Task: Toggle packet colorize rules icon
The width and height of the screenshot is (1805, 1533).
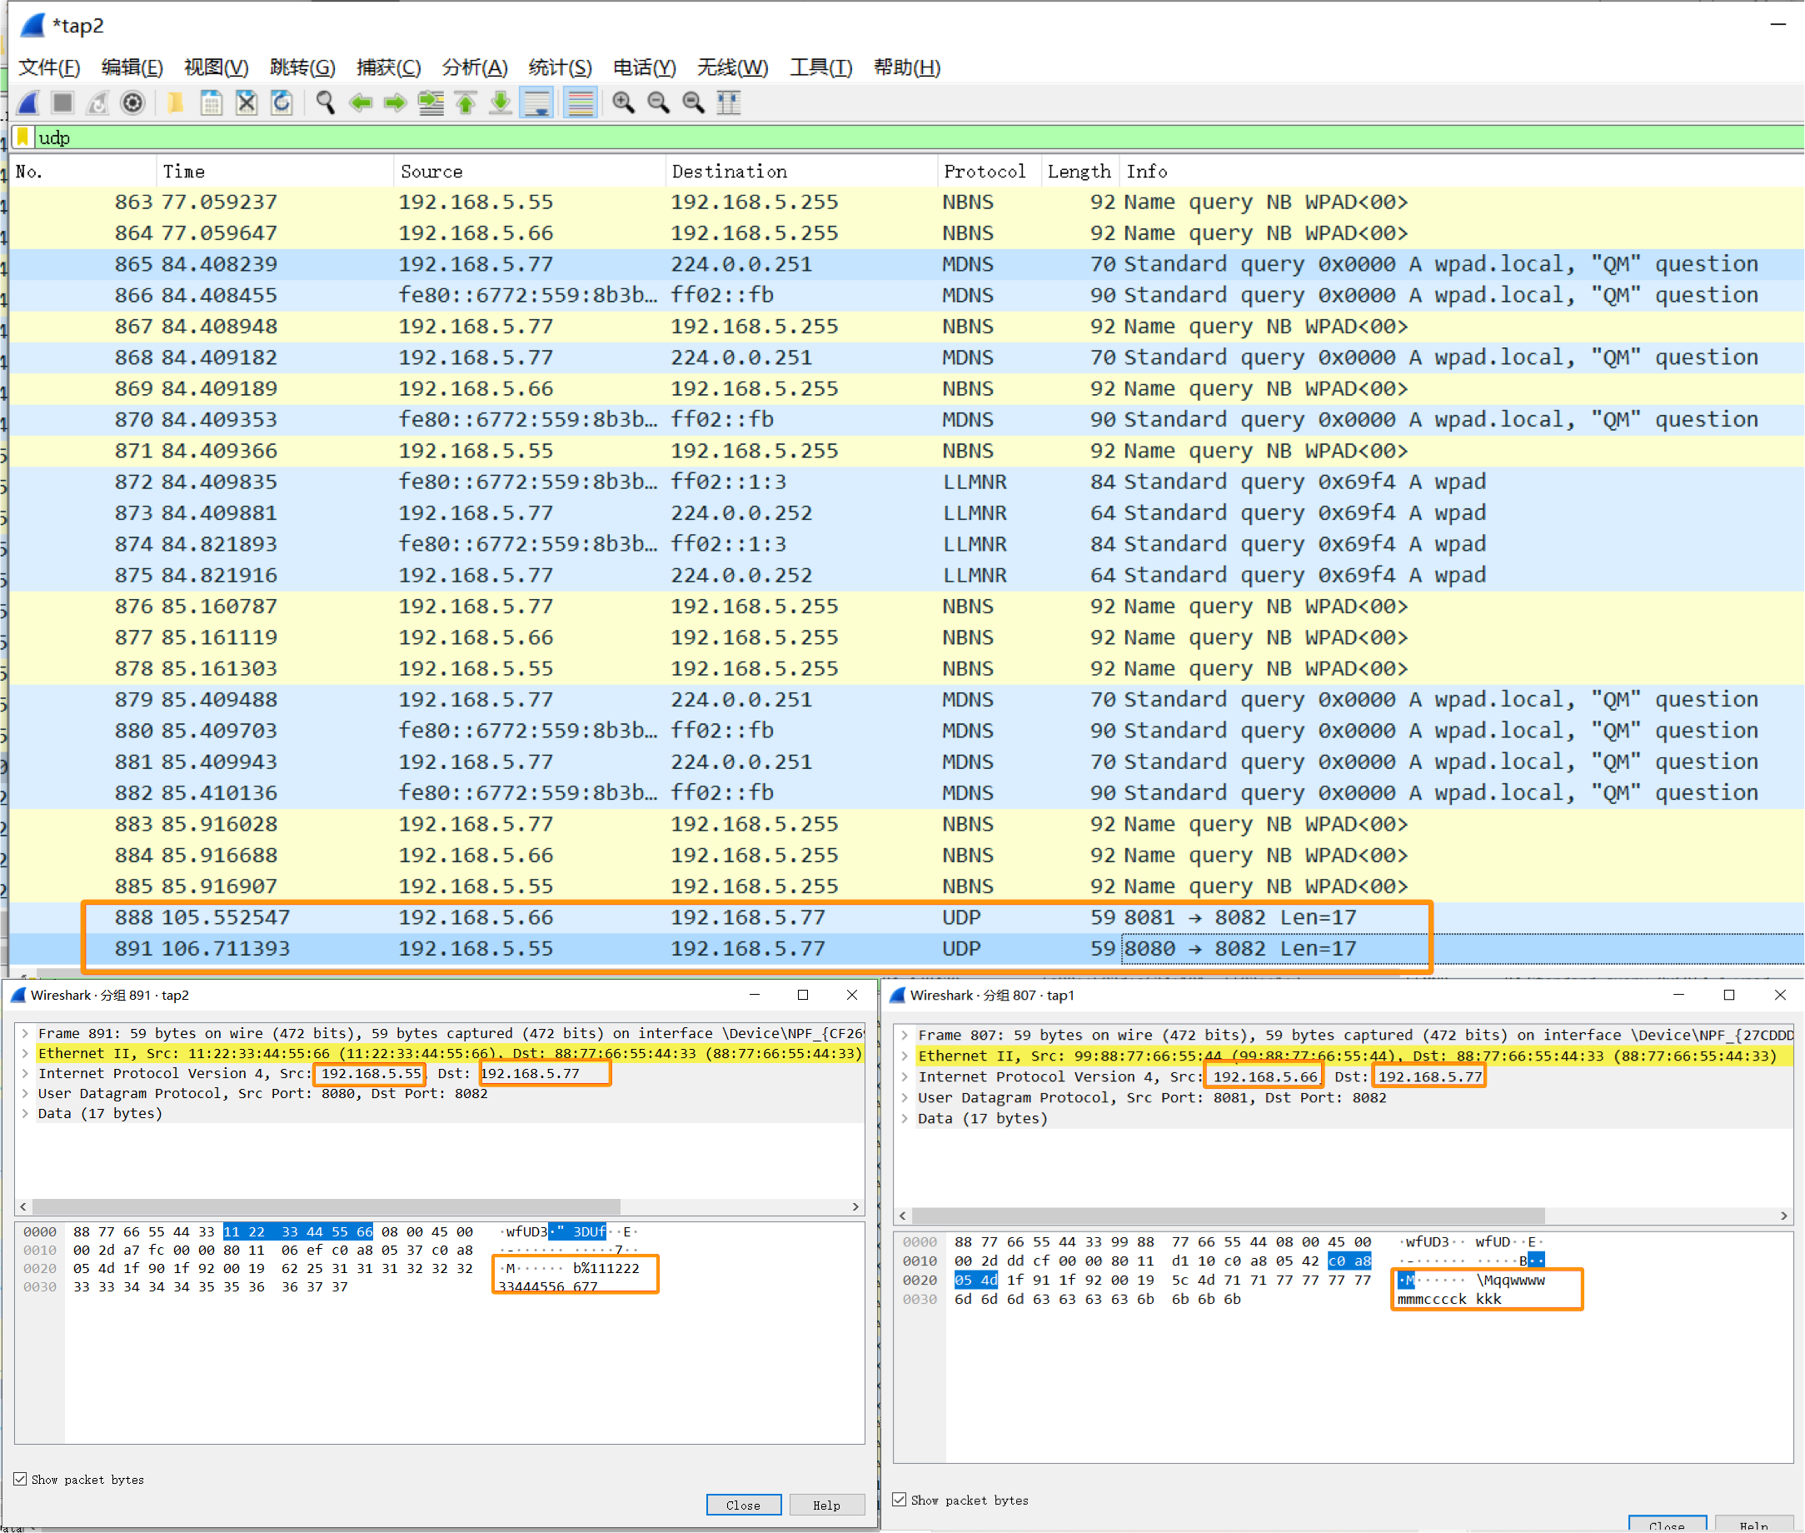Action: pyautogui.click(x=580, y=103)
